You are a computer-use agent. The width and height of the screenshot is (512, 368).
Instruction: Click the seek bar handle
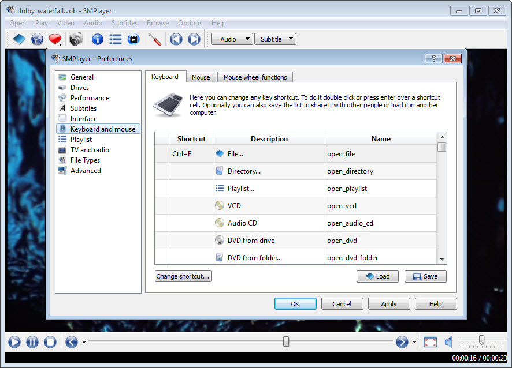(x=286, y=341)
